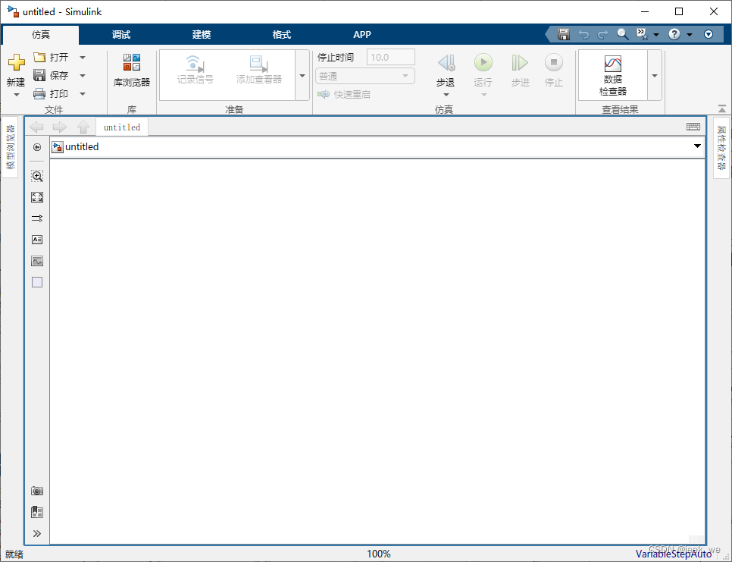
Task: Select the zoom magnifier tool in palette
Action: pos(36,176)
